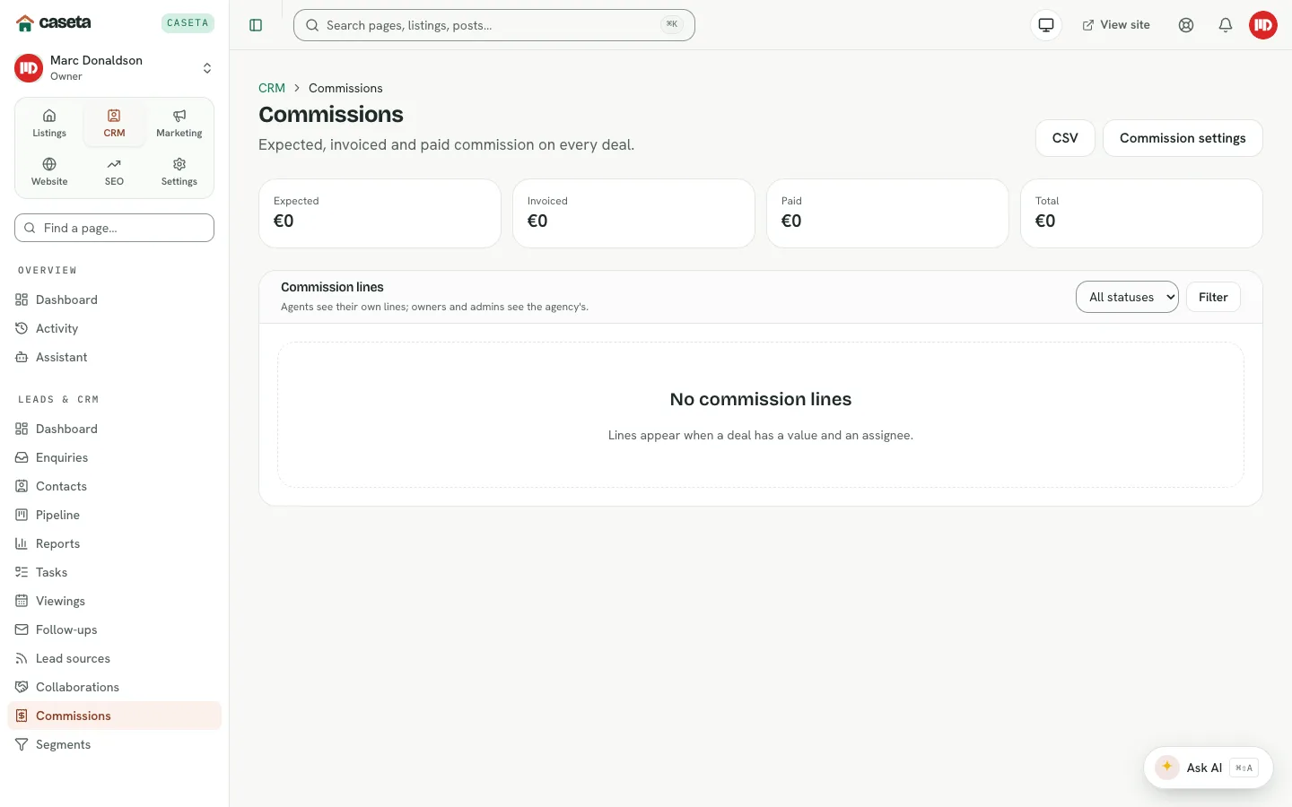Click Marc Donaldson's profile avatar in sidebar
This screenshot has width=1292, height=807.
pyautogui.click(x=29, y=68)
